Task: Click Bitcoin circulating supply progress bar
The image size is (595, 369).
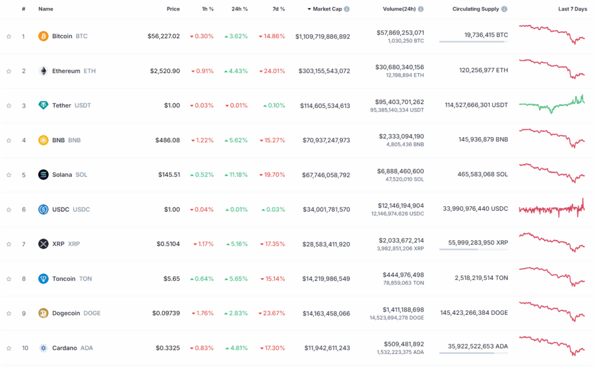Action: [x=474, y=41]
